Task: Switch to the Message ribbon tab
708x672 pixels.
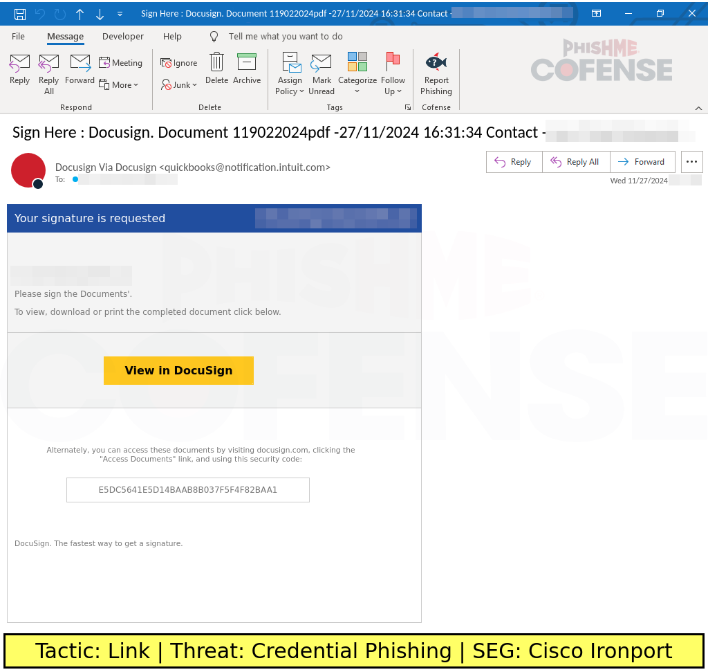Action: click(66, 37)
